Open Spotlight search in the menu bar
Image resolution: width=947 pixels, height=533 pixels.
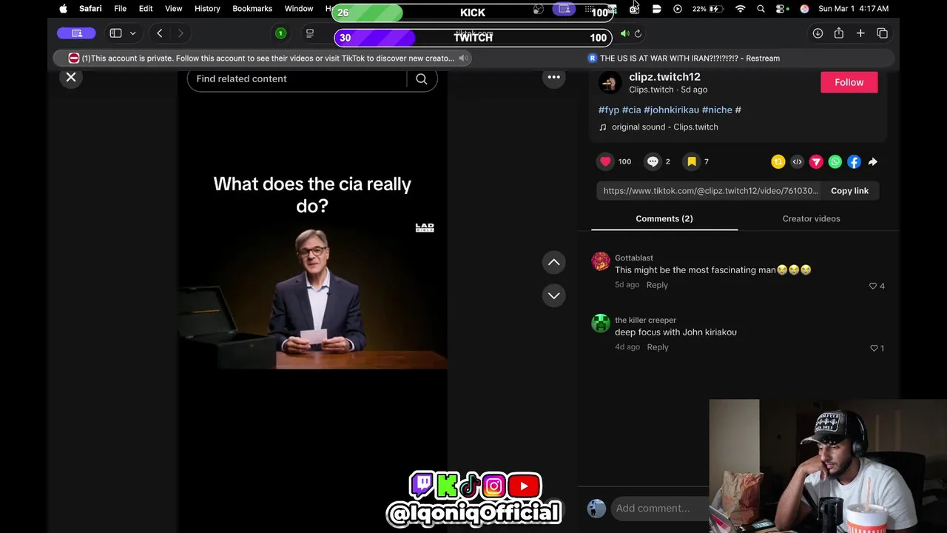[x=761, y=9]
